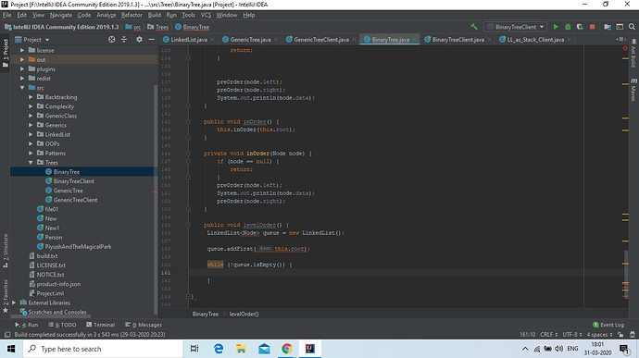639x358 pixels.
Task: Open Project panel settings gear
Action: tap(139, 40)
